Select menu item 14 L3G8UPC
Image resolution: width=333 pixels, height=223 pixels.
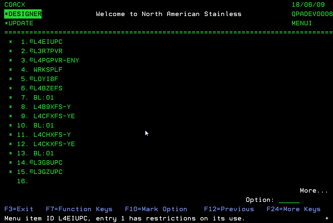48,163
